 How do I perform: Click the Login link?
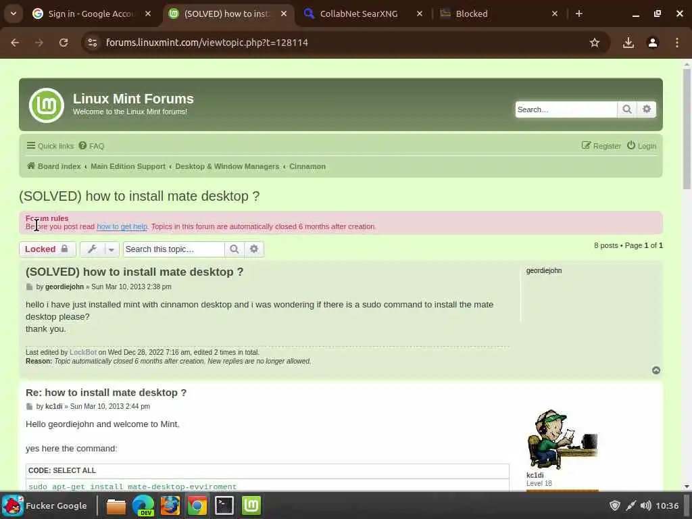[642, 146]
